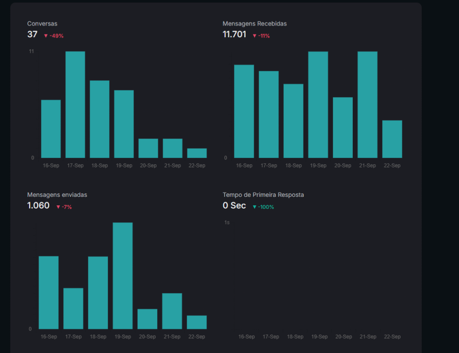Viewport: 459px width, 353px height.
Task: Click the 0 Sec response time value
Action: point(234,206)
